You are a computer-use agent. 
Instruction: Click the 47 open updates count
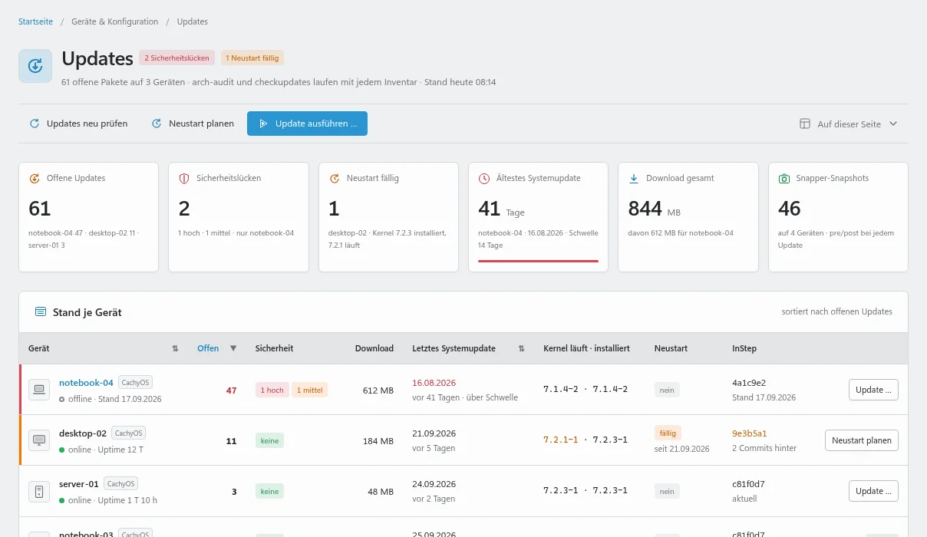click(x=232, y=390)
